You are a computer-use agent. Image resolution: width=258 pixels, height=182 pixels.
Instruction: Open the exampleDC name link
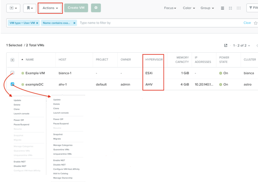(x=34, y=84)
